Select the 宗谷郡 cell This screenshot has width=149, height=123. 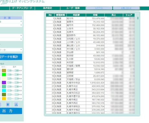(x=76, y=52)
